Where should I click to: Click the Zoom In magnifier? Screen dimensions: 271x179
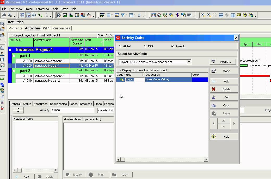click(203, 15)
